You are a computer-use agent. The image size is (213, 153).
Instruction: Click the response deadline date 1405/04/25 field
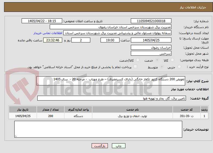click(x=151, y=40)
